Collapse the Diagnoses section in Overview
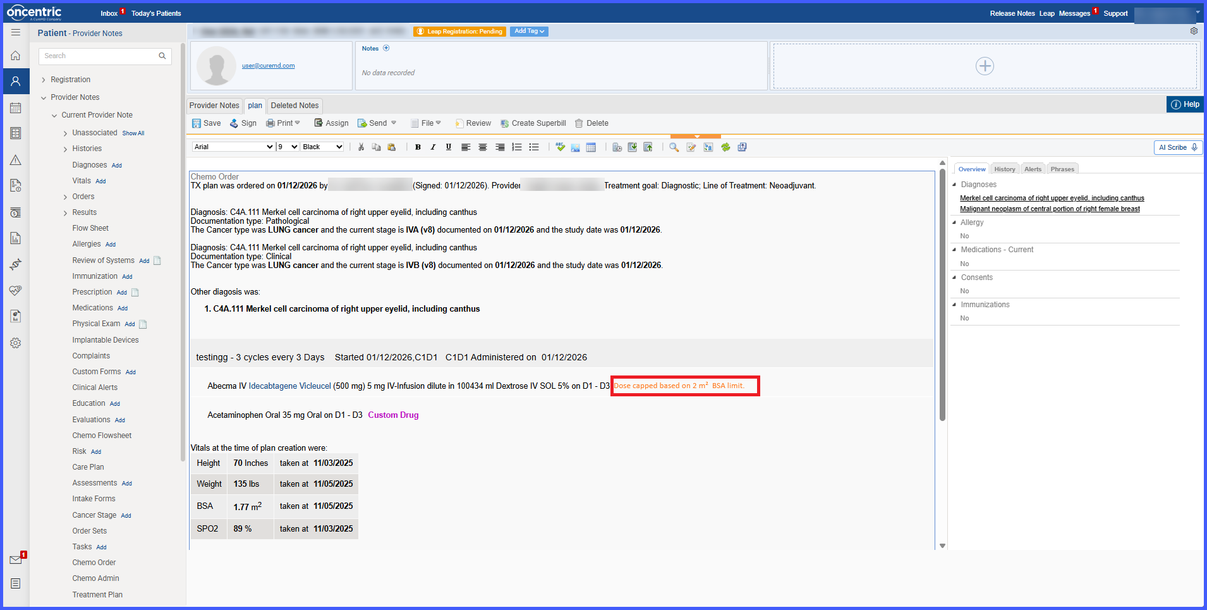1207x610 pixels. 954,185
